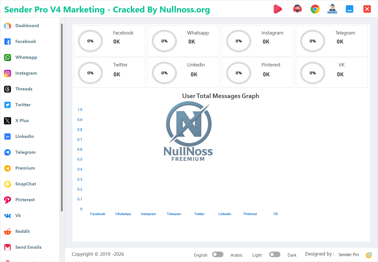This screenshot has height=262, width=378.
Task: Click the Facebook 0% progress ring
Action: 90,41
